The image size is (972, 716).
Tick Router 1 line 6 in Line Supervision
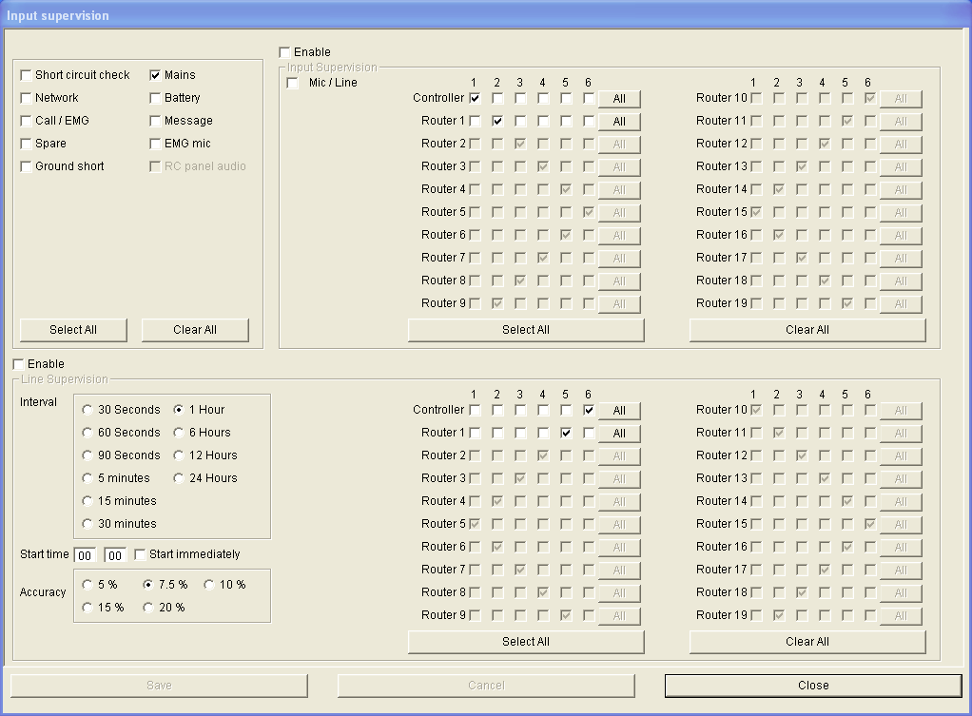589,433
